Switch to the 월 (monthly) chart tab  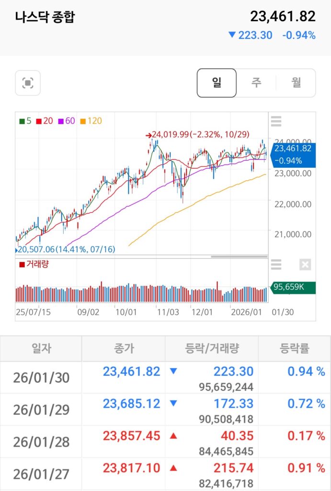(296, 83)
